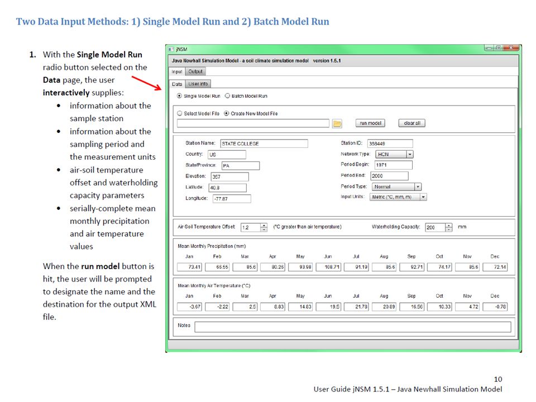Click the State/Province field containing PA
536x402 pixels.
tap(240, 166)
